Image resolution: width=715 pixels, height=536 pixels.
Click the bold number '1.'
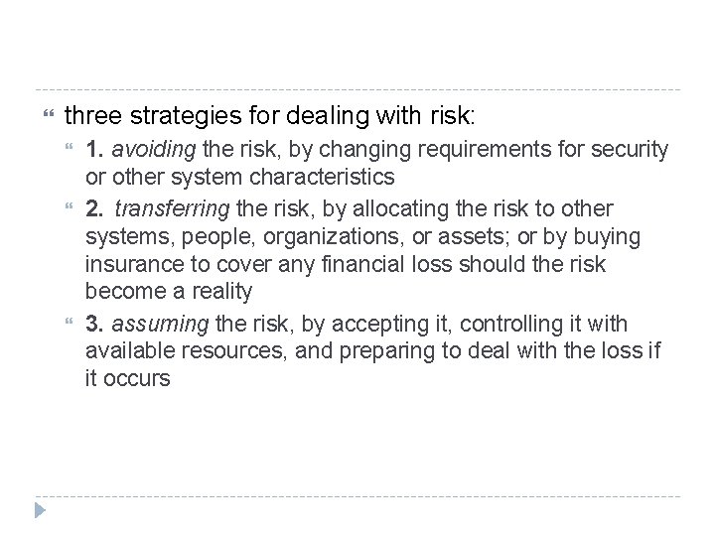tap(96, 150)
